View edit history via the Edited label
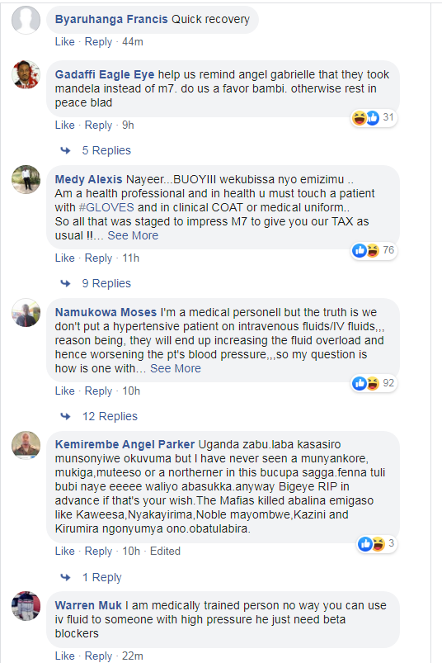Screen dimensions: 442x663 pos(165,551)
